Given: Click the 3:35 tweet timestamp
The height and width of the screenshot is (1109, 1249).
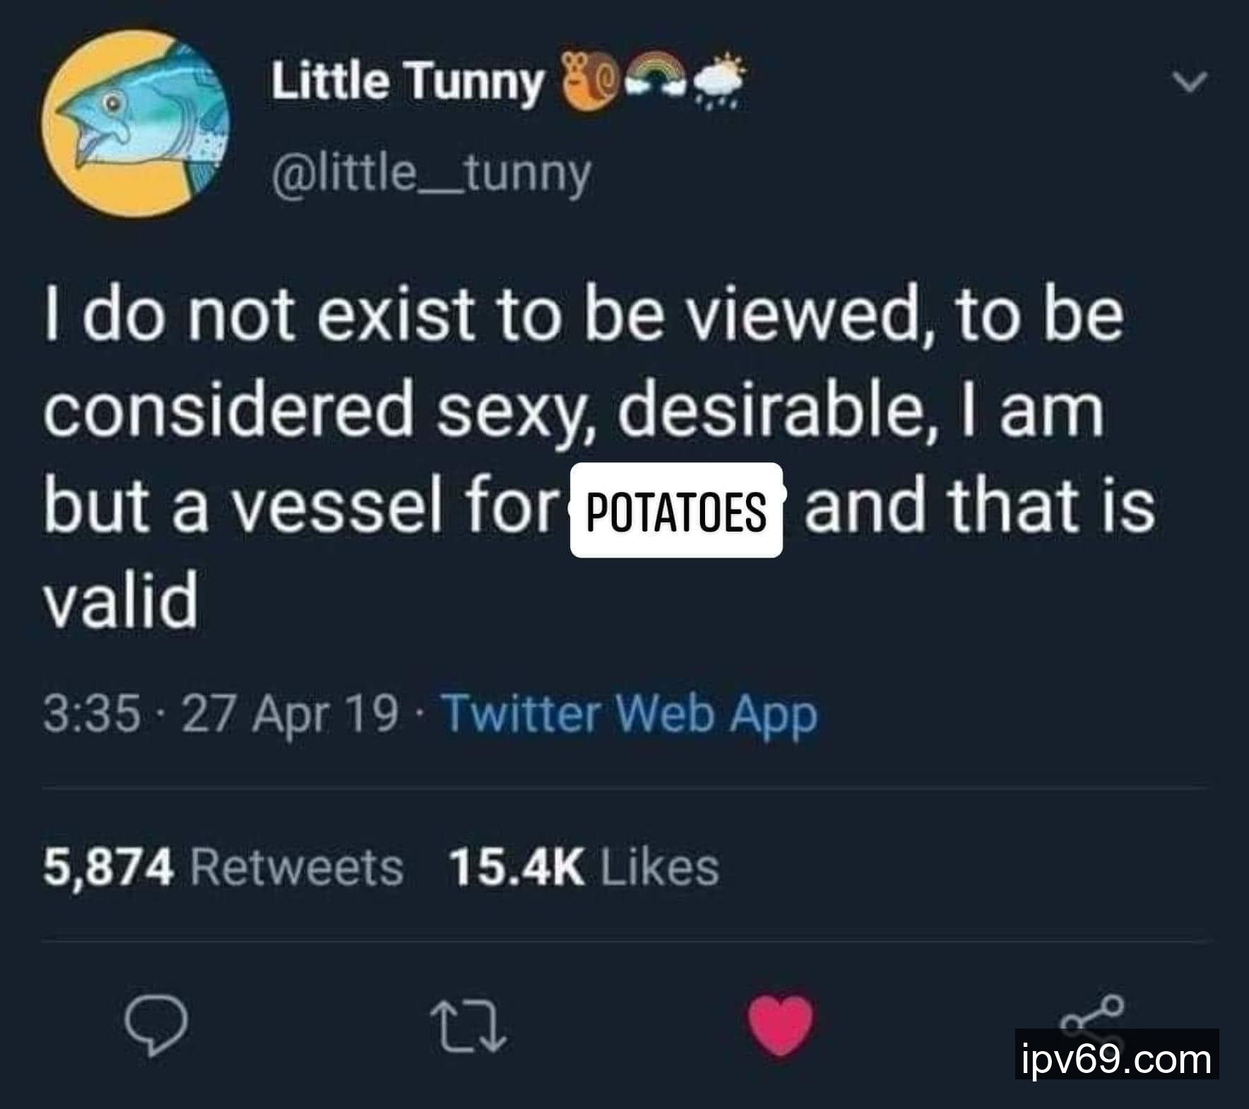Looking at the screenshot, I should coord(91,714).
